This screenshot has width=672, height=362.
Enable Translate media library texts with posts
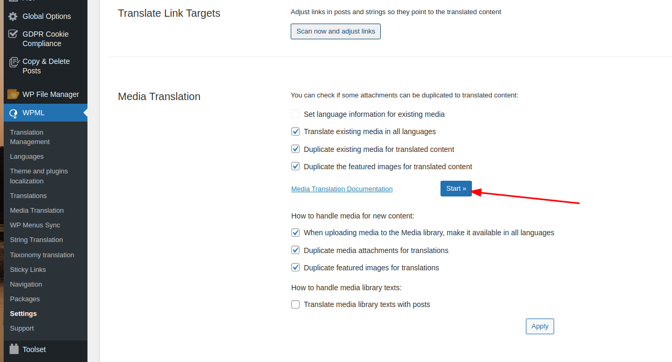point(295,304)
